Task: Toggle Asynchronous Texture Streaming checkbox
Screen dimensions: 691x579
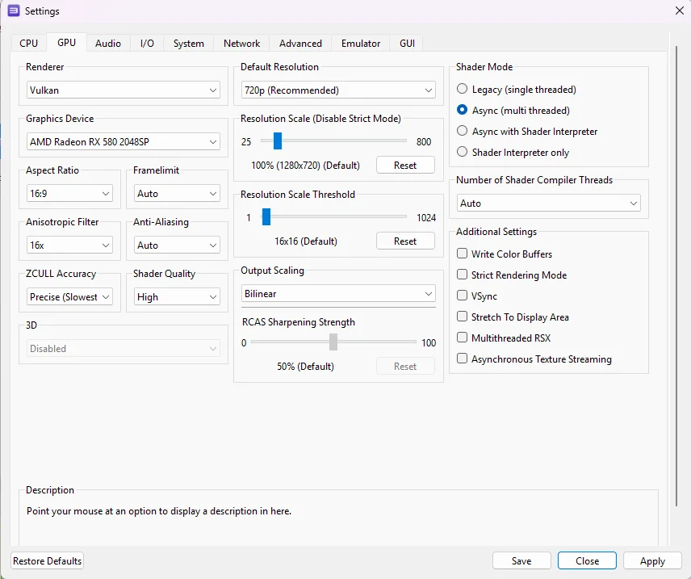Action: 534,359
